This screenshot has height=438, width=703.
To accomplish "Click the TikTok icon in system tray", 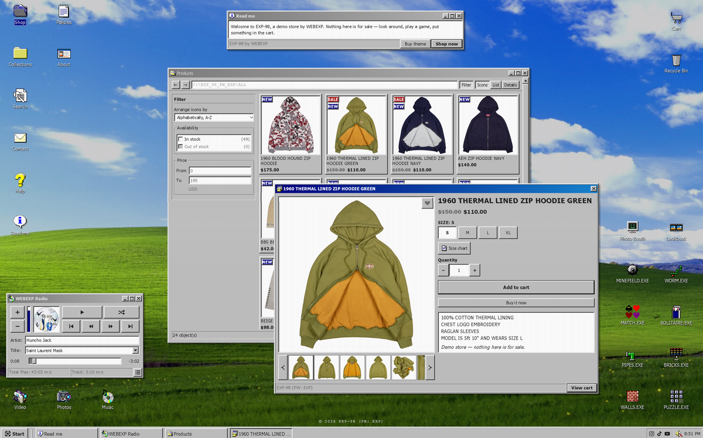I will 659,434.
